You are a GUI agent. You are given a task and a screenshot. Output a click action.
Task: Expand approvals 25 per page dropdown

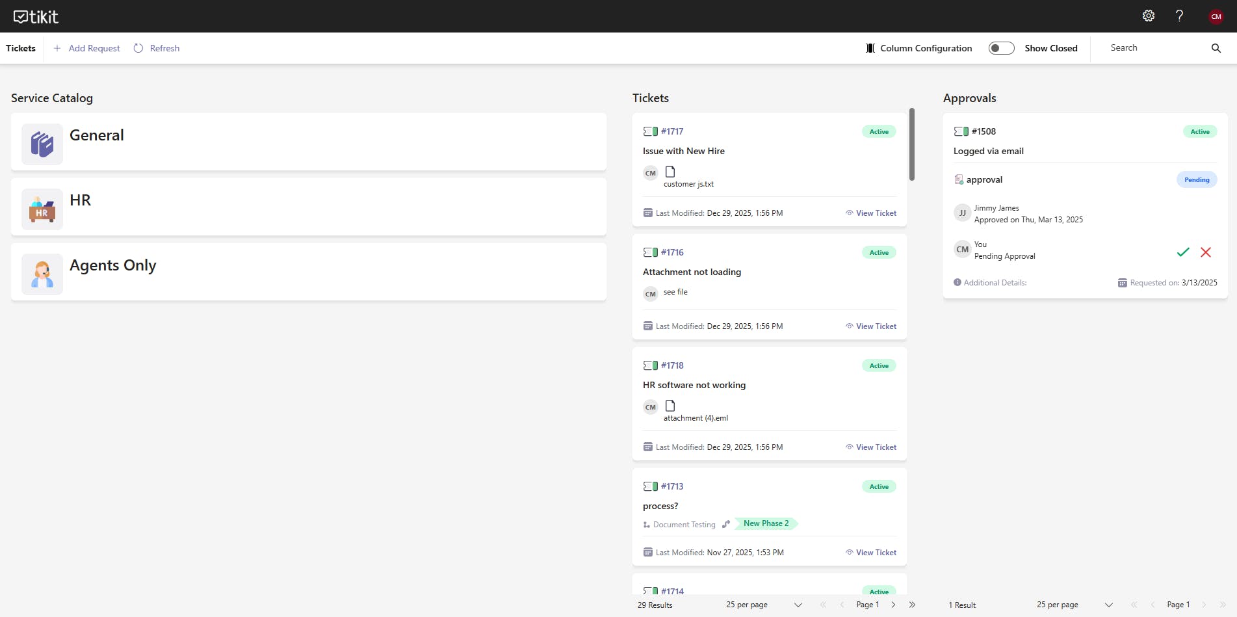pyautogui.click(x=1108, y=605)
